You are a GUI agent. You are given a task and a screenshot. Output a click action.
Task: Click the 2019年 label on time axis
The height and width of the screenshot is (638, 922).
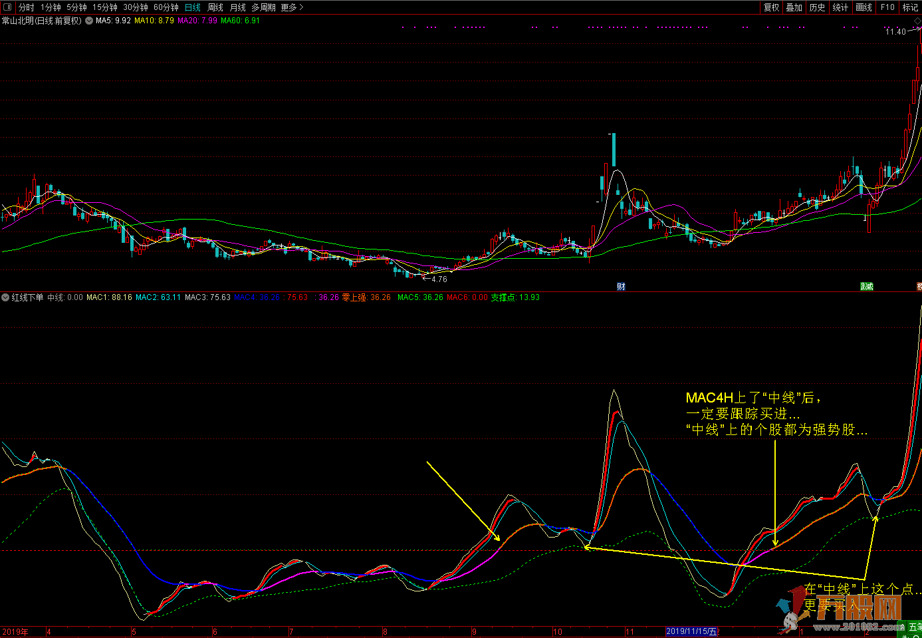pyautogui.click(x=15, y=631)
